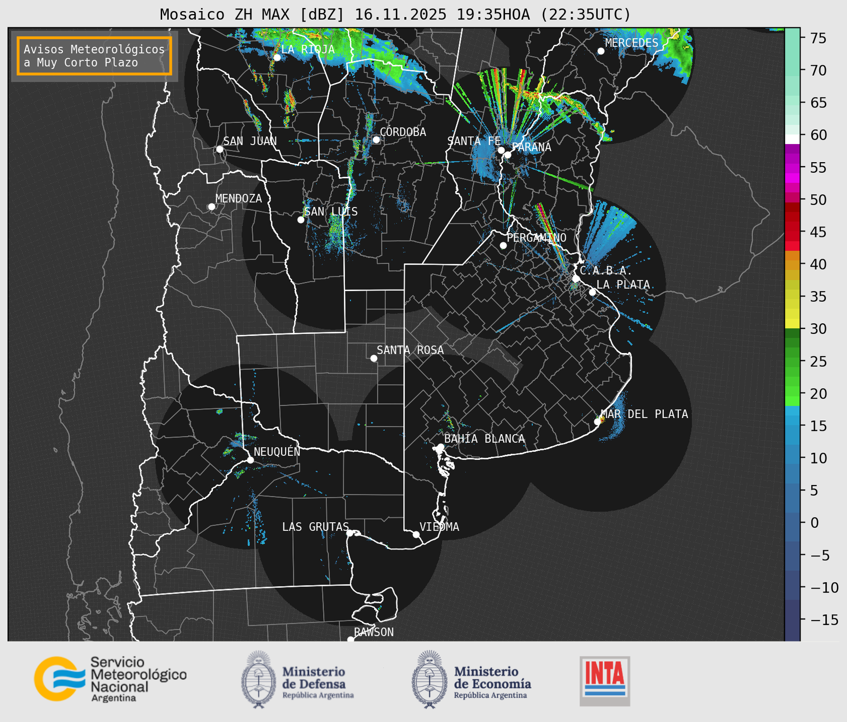The image size is (847, 722).
Task: Click the red INTA logo
Action: (604, 680)
